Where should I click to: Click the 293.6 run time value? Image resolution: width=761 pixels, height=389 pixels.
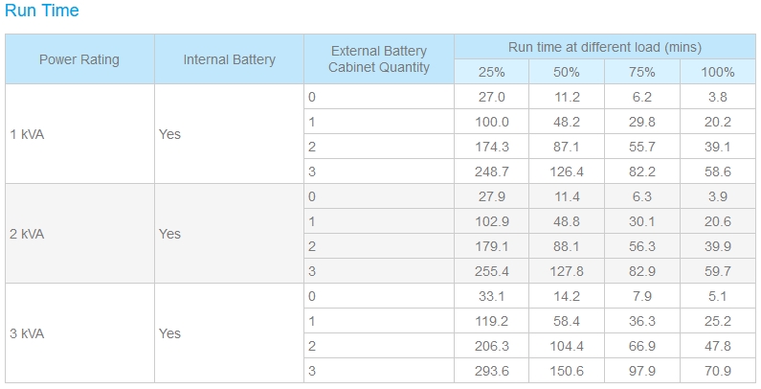click(x=491, y=371)
